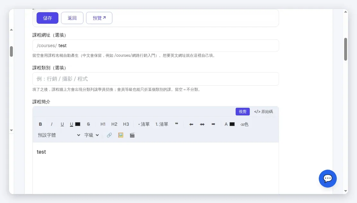
Task: Click into the editor content area with test
Action: point(155,168)
